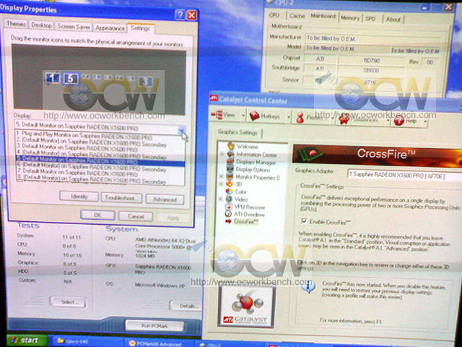Viewport: 462px width, 347px height.
Task: Click the ATI Catalyst logo thumbnail
Action: (246, 307)
